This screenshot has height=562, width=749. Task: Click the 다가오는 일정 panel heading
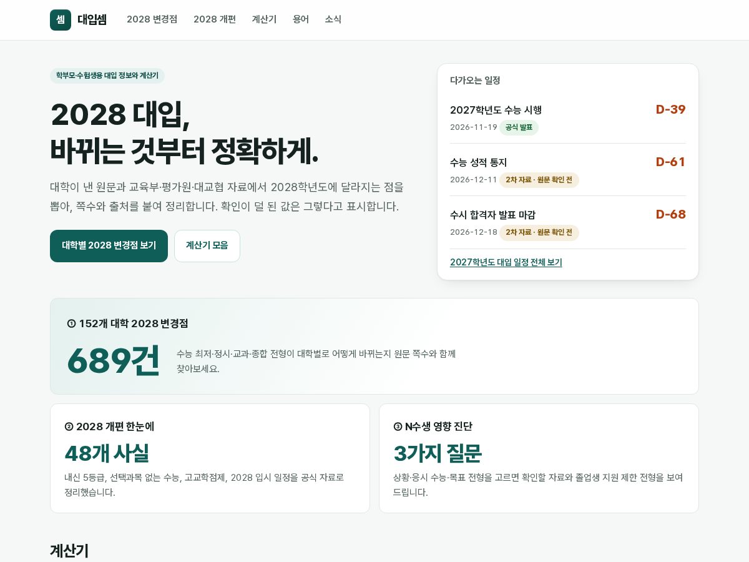[x=475, y=80]
